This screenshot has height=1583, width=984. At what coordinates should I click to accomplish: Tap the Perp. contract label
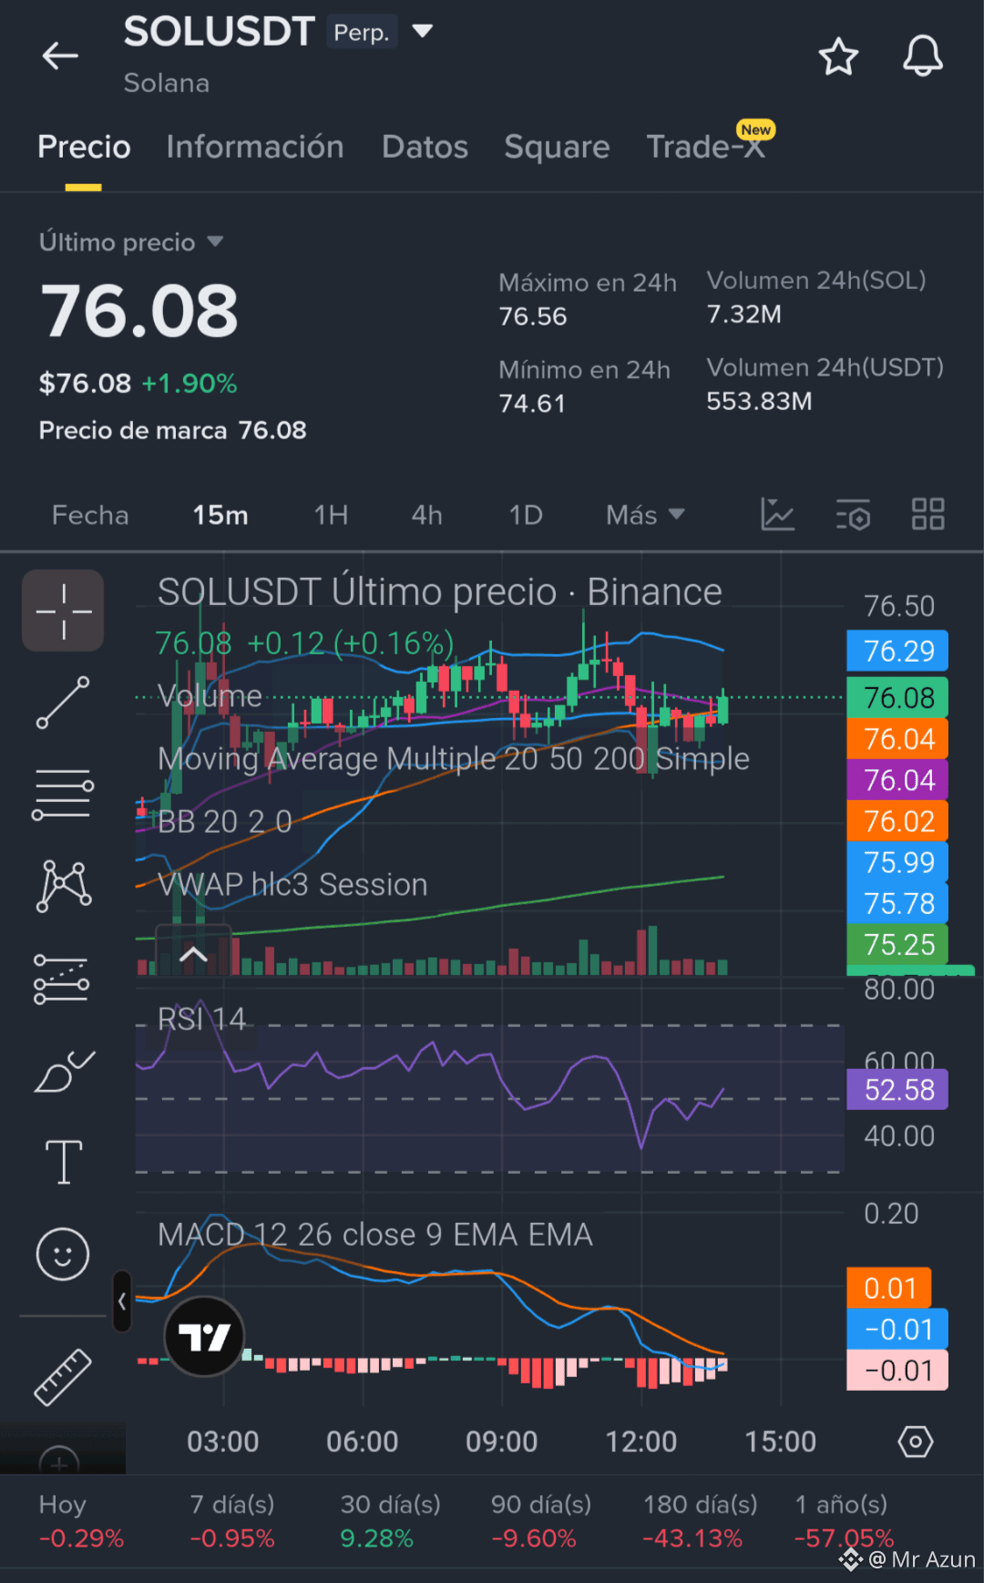(x=362, y=32)
